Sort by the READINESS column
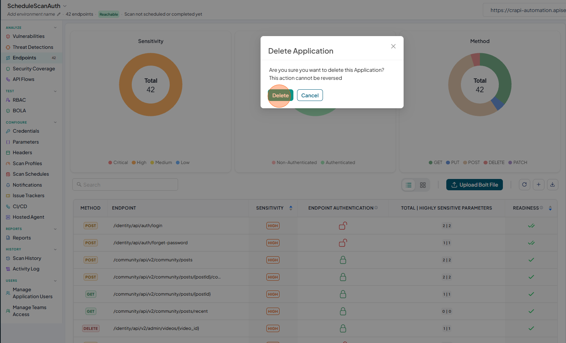Image resolution: width=566 pixels, height=343 pixels. point(550,208)
